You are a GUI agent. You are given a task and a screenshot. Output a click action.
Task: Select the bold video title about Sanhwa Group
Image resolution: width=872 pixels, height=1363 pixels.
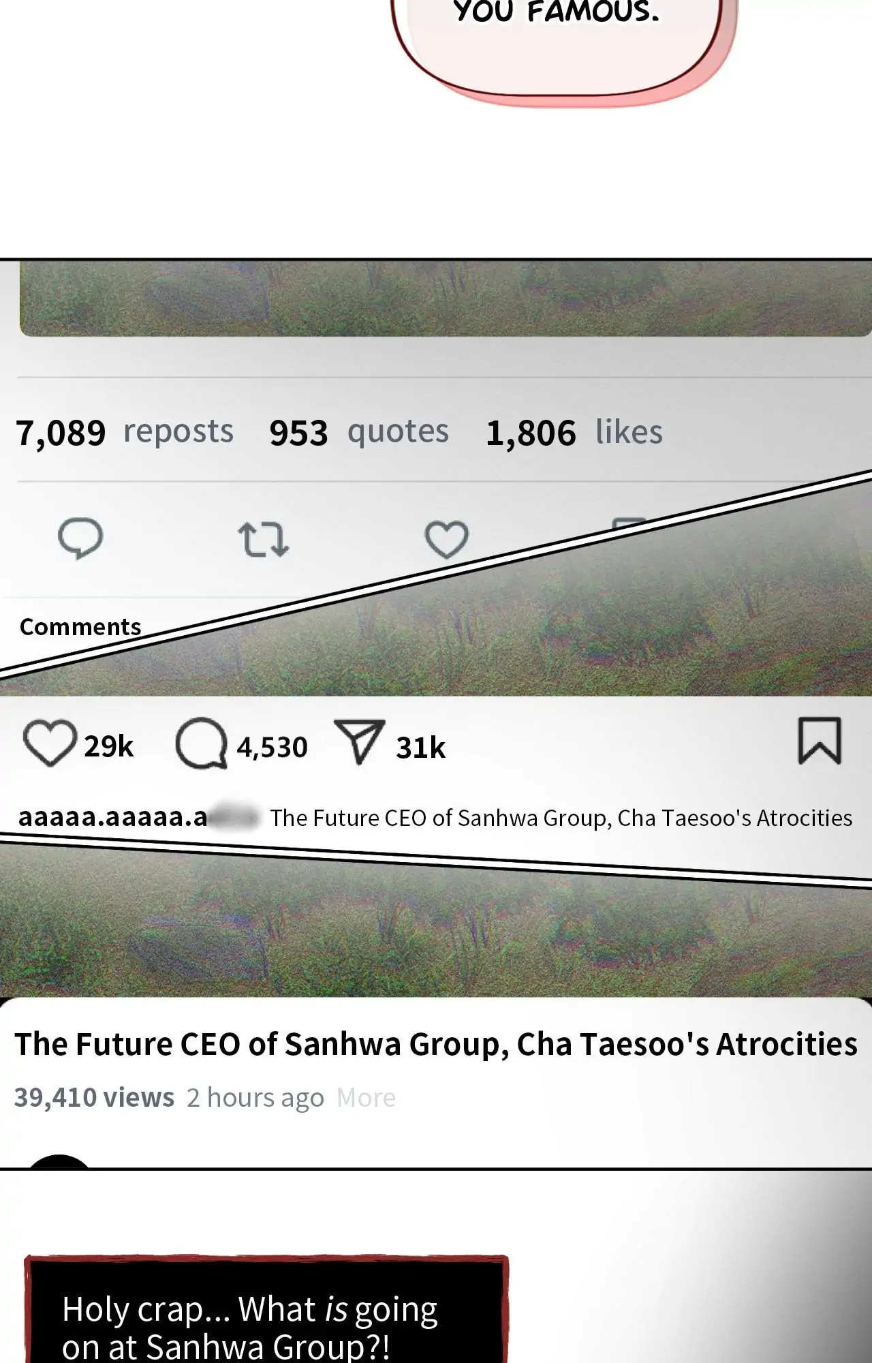pyautogui.click(x=436, y=1044)
